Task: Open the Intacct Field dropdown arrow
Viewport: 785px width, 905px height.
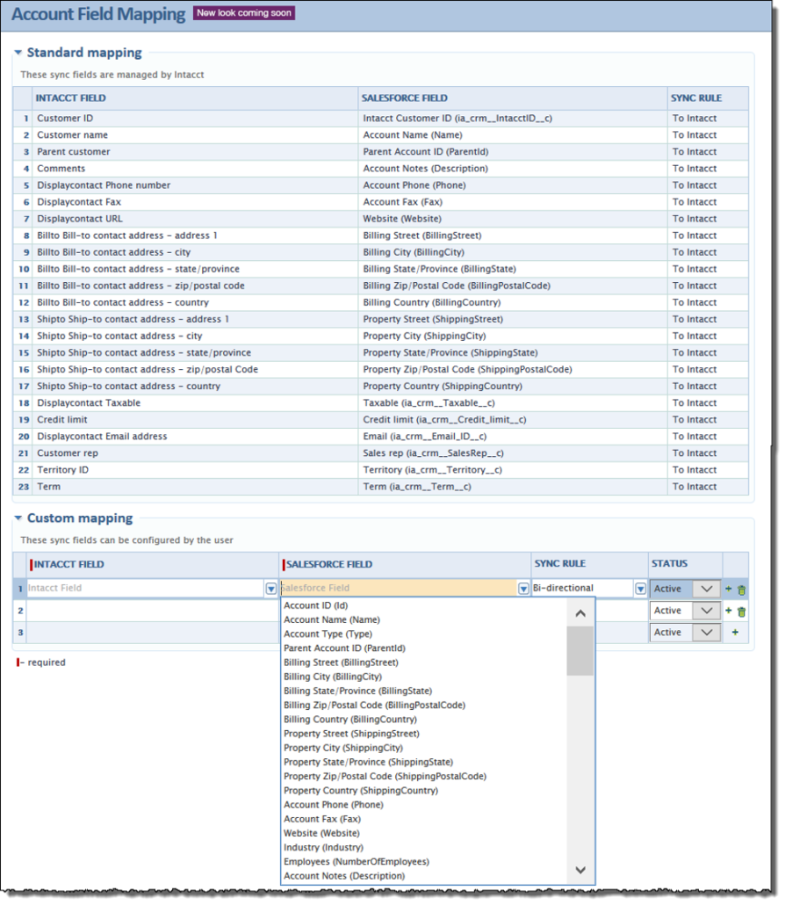Action: tap(270, 589)
